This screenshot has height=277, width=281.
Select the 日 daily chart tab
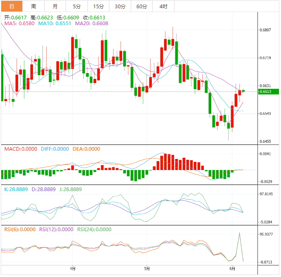pyautogui.click(x=11, y=6)
